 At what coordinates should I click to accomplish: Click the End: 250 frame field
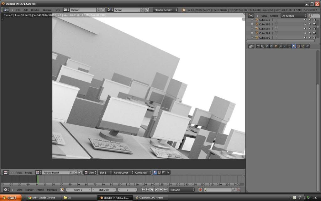104,190
